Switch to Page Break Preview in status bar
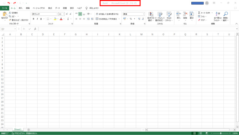239x135 pixels. tap(207, 133)
